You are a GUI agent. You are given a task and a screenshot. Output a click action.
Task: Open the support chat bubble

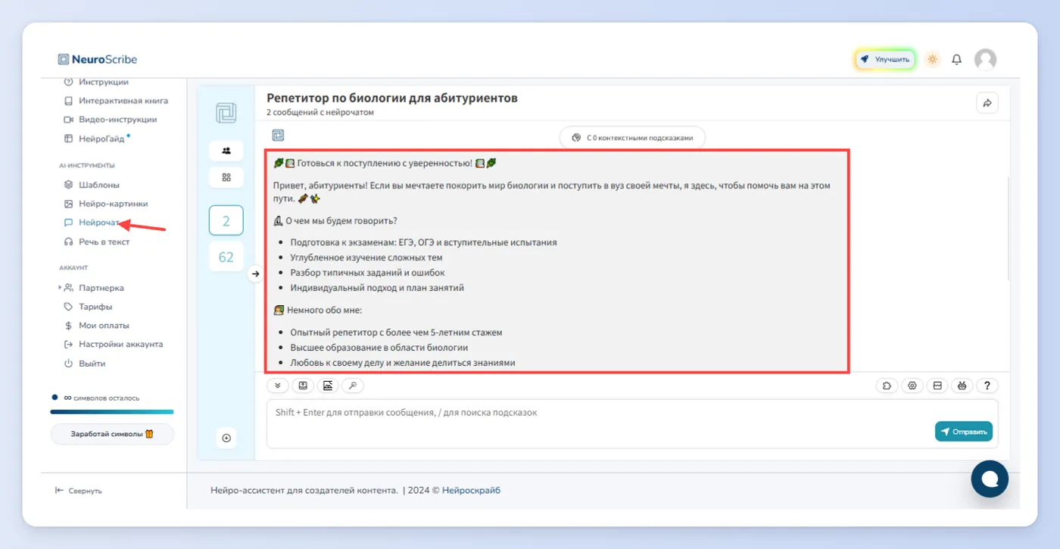pos(990,479)
